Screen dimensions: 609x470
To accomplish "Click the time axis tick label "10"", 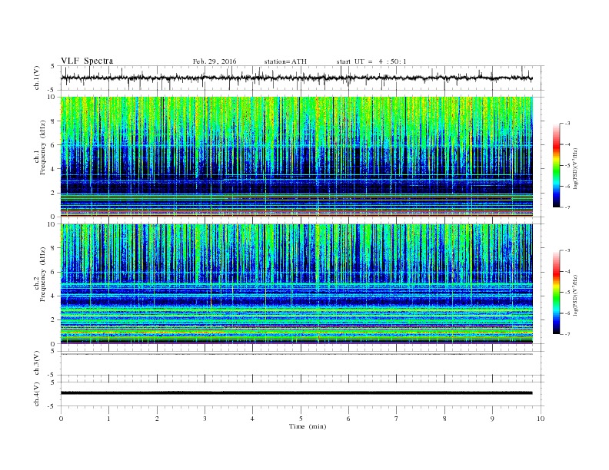I will [541, 419].
